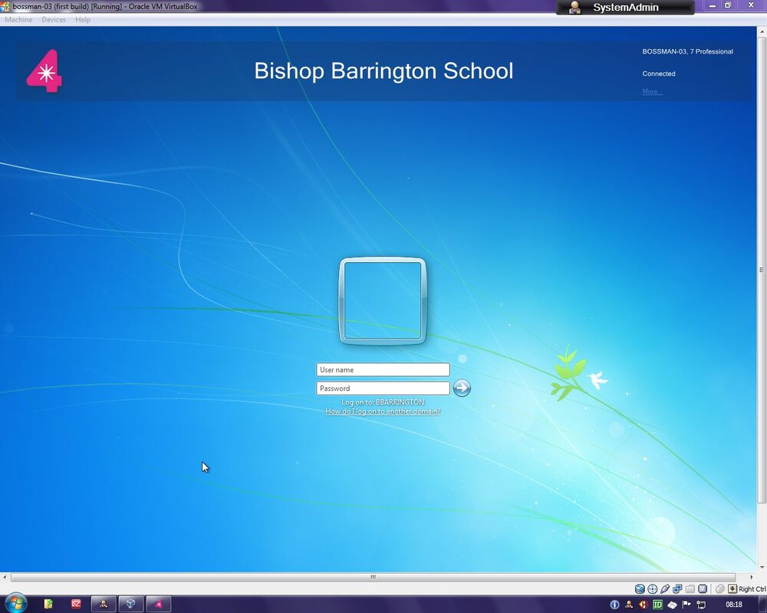Click the User name field
This screenshot has width=767, height=613.
click(383, 369)
